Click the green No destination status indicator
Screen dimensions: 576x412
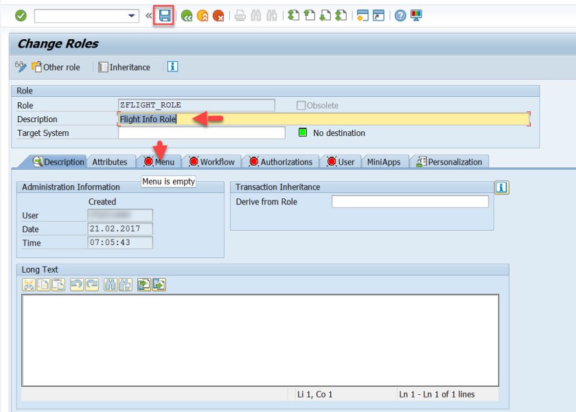pyautogui.click(x=303, y=133)
